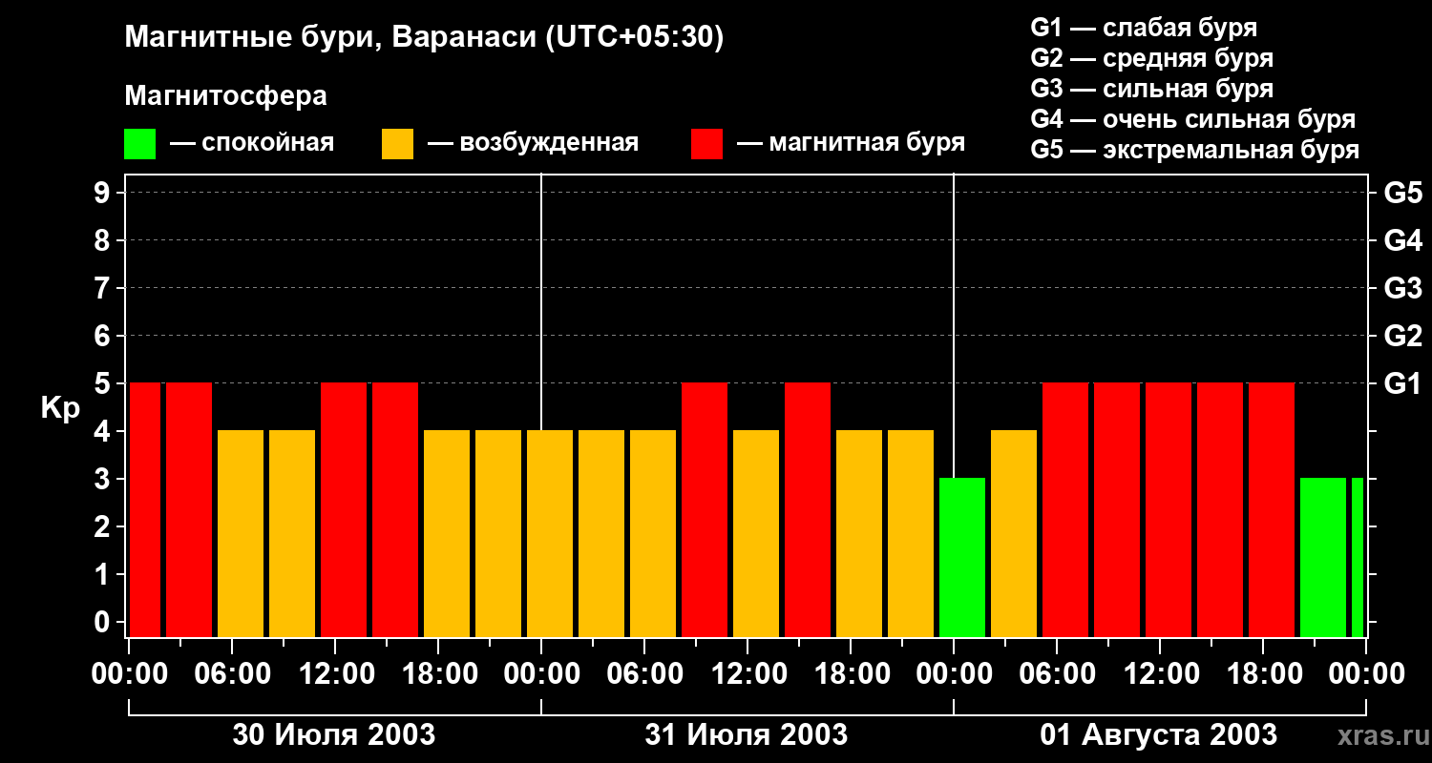Select the 'G3 — сильная буря' legend line
Screen dimensions: 1432x763
click(x=1151, y=89)
